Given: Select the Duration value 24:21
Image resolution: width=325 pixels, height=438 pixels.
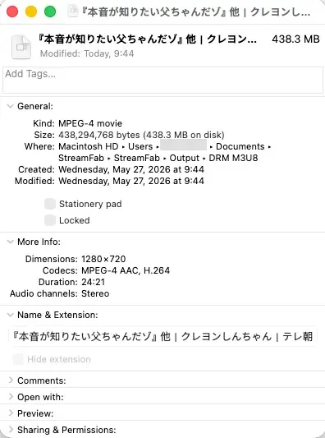Looking at the screenshot, I should (94, 282).
